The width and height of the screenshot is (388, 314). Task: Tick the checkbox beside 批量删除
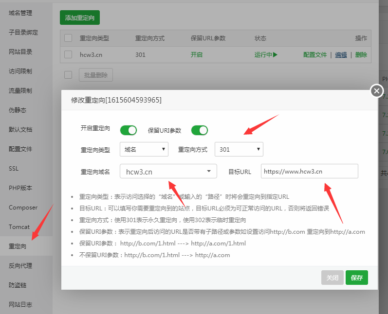[68, 75]
